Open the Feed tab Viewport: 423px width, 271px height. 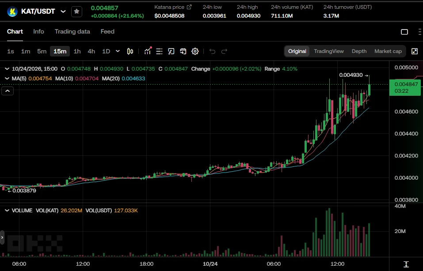[107, 31]
